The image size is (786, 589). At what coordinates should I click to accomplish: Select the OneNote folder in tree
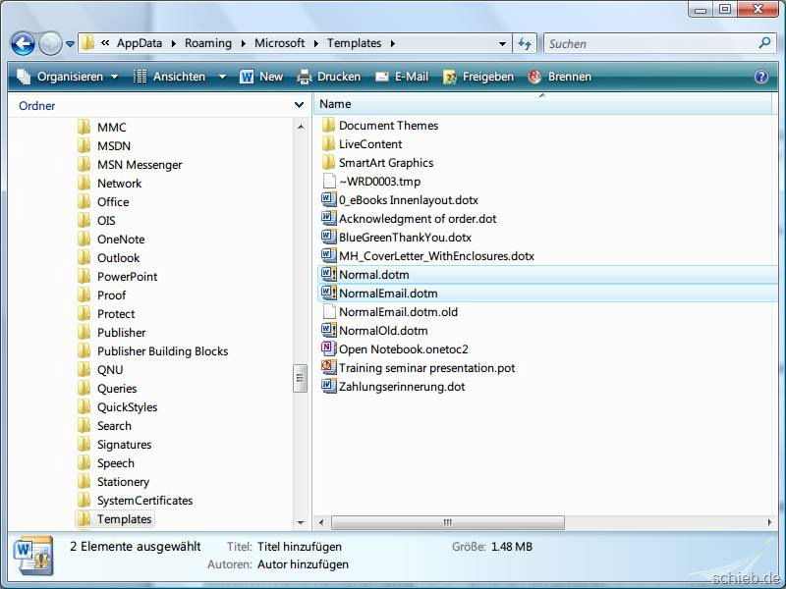[111, 240]
